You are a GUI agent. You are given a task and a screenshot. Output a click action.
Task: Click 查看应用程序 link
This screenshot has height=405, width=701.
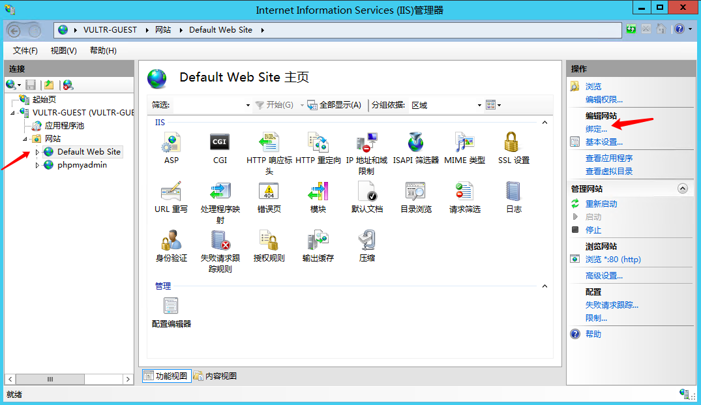pyautogui.click(x=609, y=158)
